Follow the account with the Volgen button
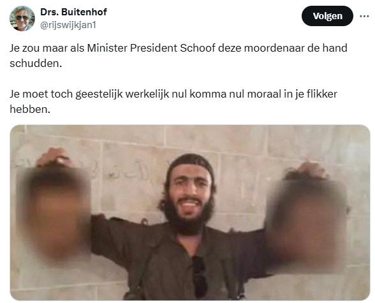The image size is (375, 303). click(327, 16)
